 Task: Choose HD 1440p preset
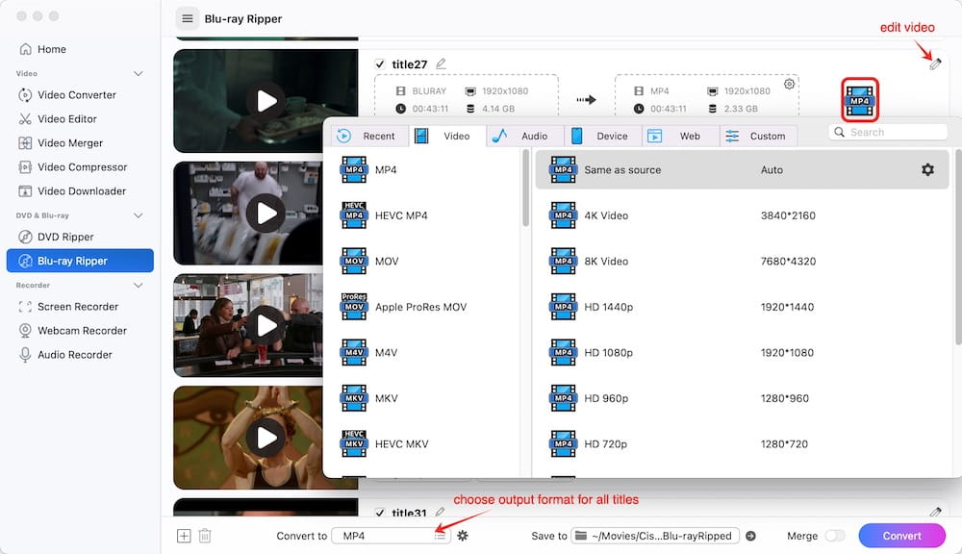point(742,307)
